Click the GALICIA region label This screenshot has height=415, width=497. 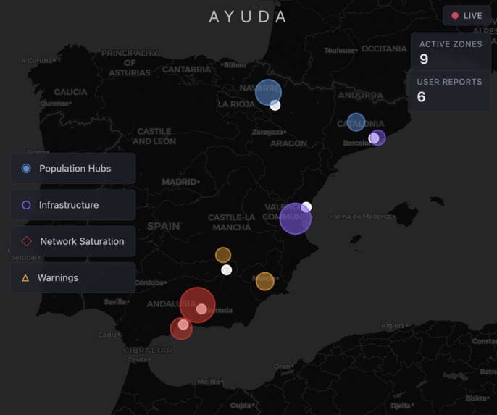pyautogui.click(x=70, y=92)
